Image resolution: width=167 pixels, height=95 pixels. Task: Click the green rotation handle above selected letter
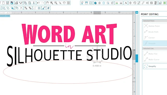97,43
